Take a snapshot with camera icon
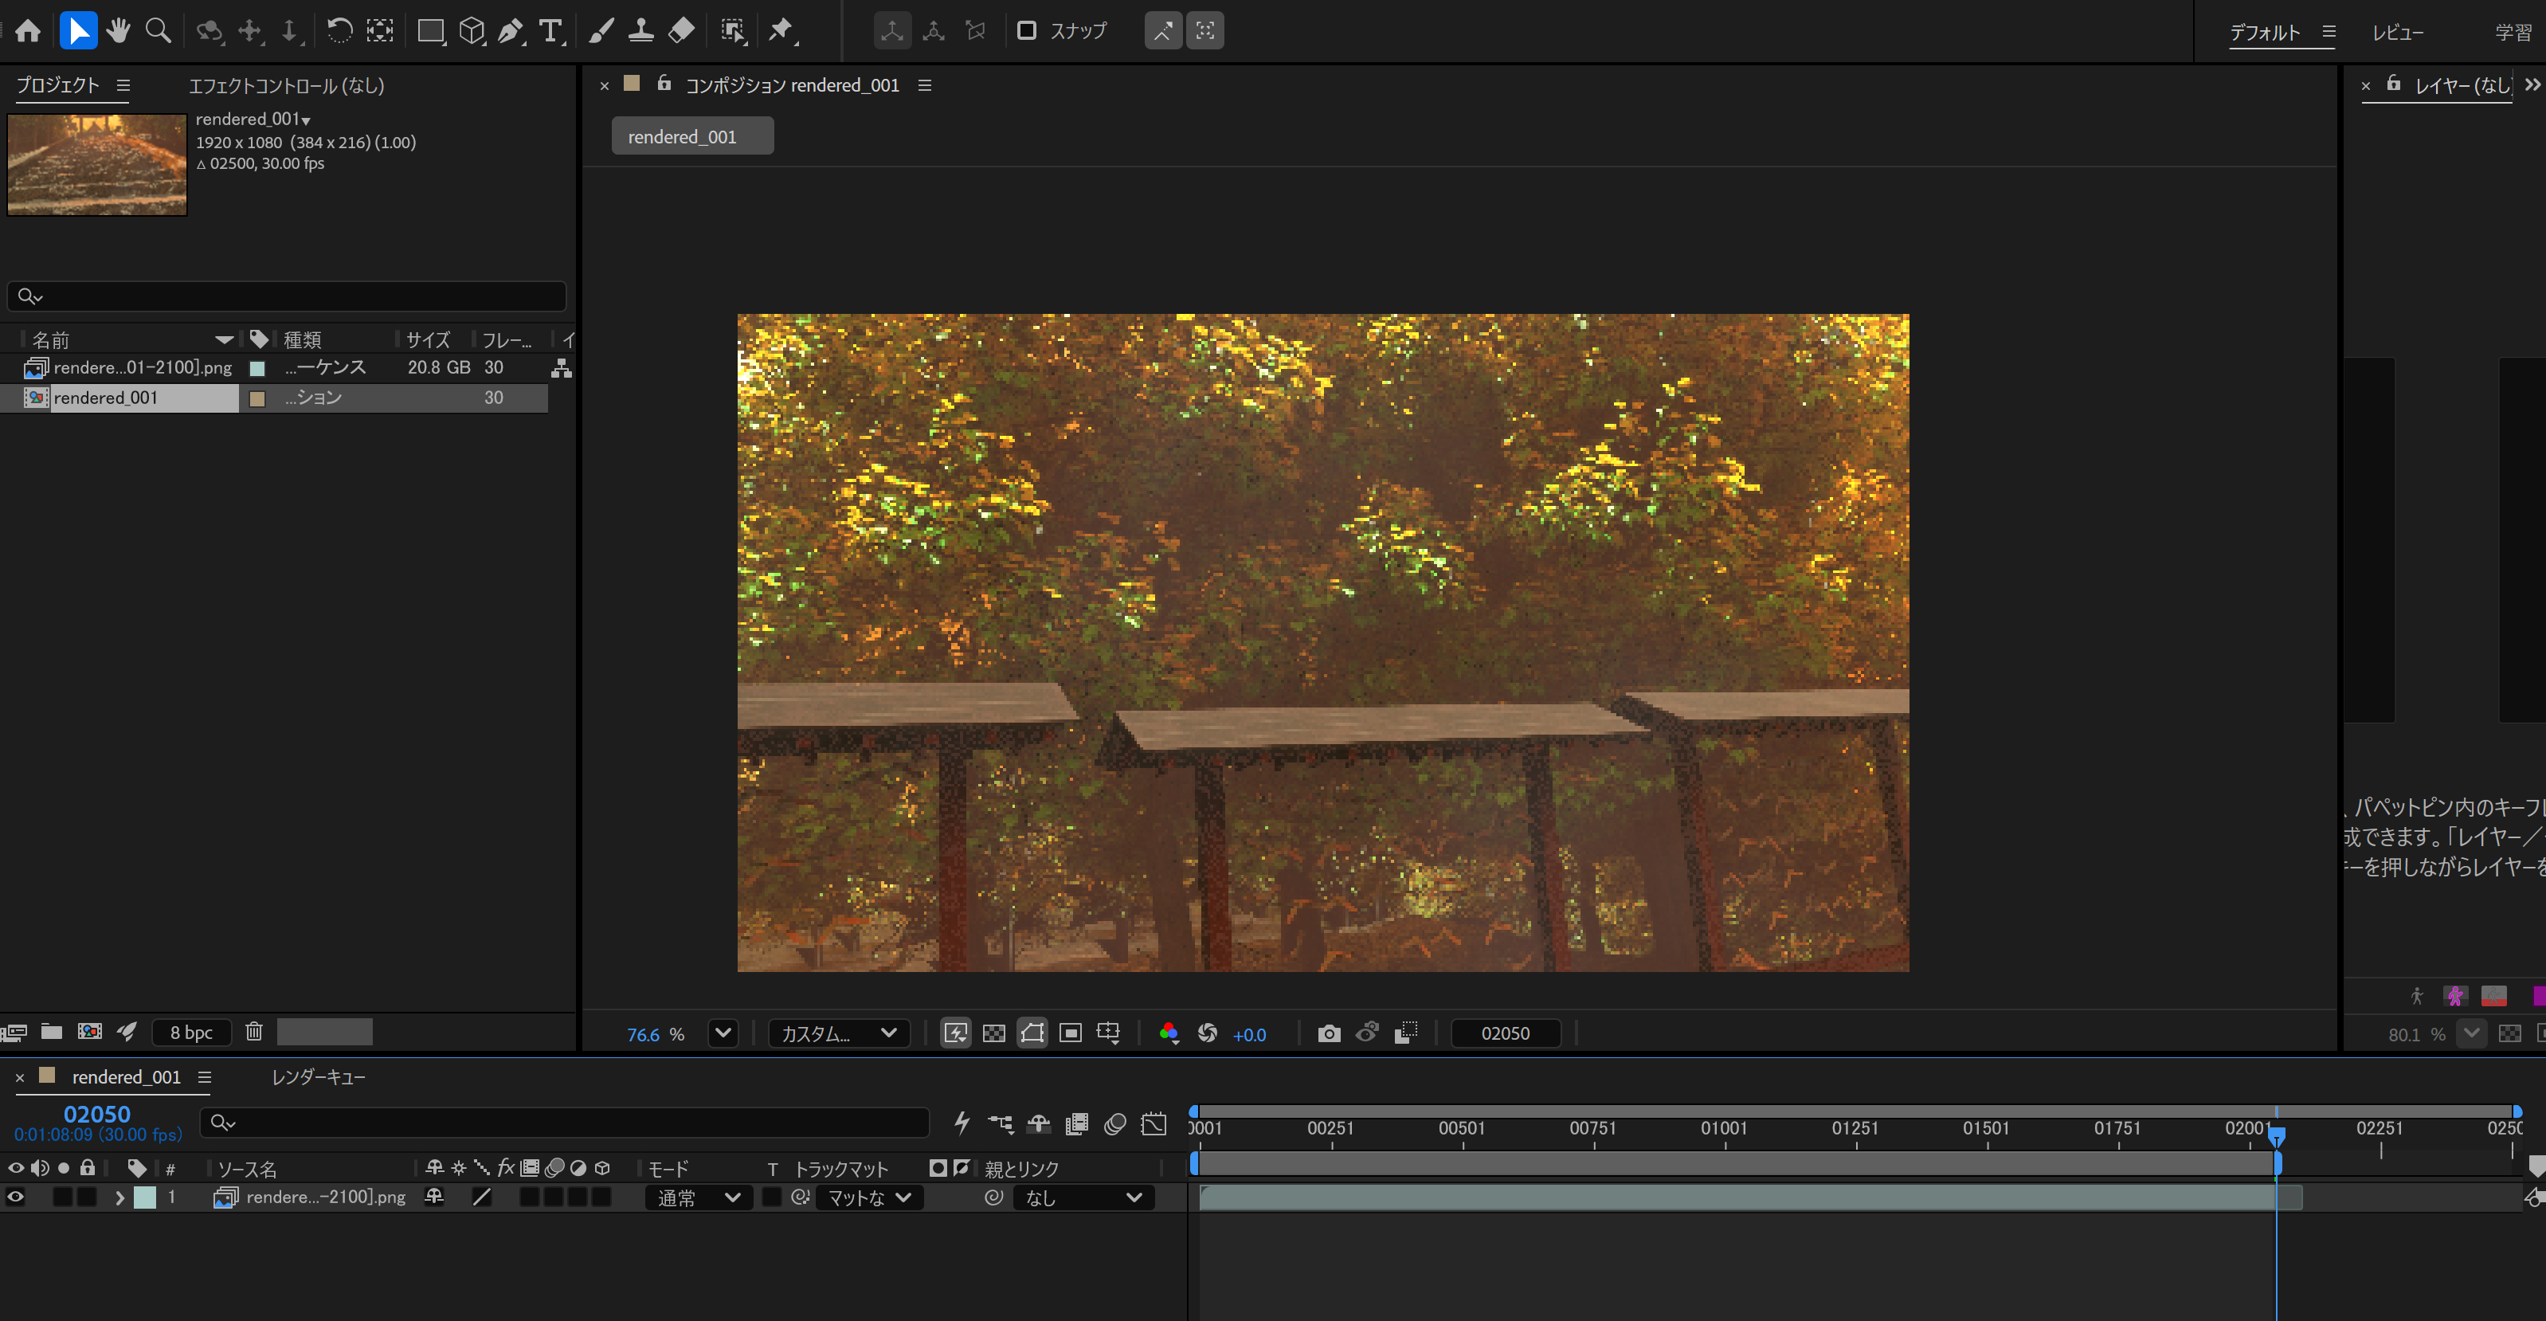The height and width of the screenshot is (1321, 2546). [x=1330, y=1033]
